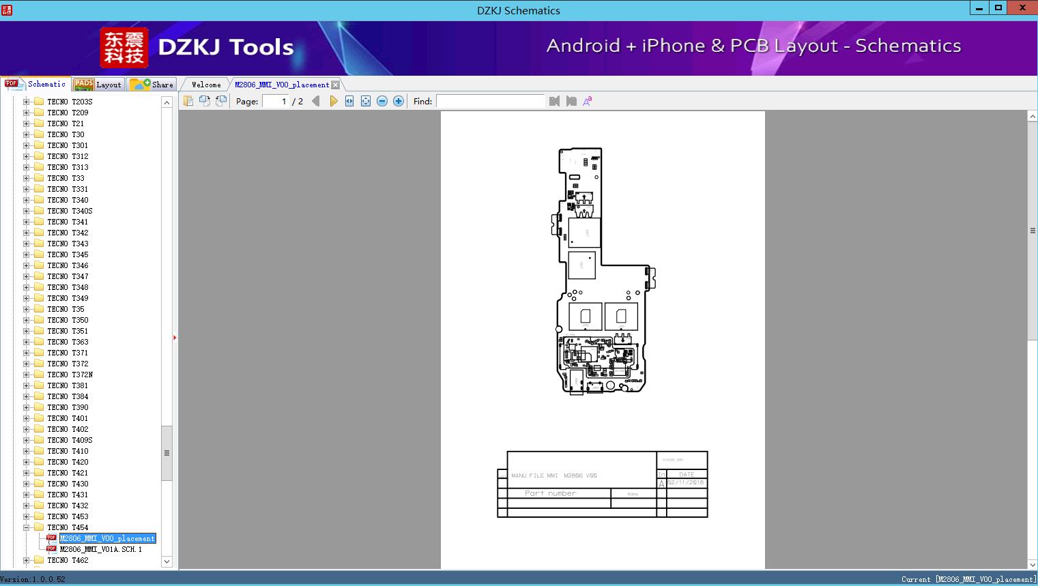Click the find next icon
The height and width of the screenshot is (586, 1038).
pyautogui.click(x=571, y=101)
